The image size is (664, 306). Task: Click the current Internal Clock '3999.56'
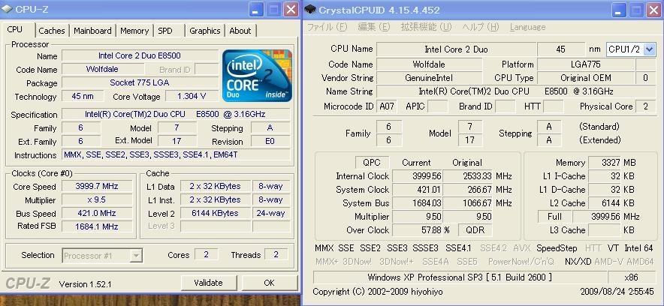coord(418,176)
